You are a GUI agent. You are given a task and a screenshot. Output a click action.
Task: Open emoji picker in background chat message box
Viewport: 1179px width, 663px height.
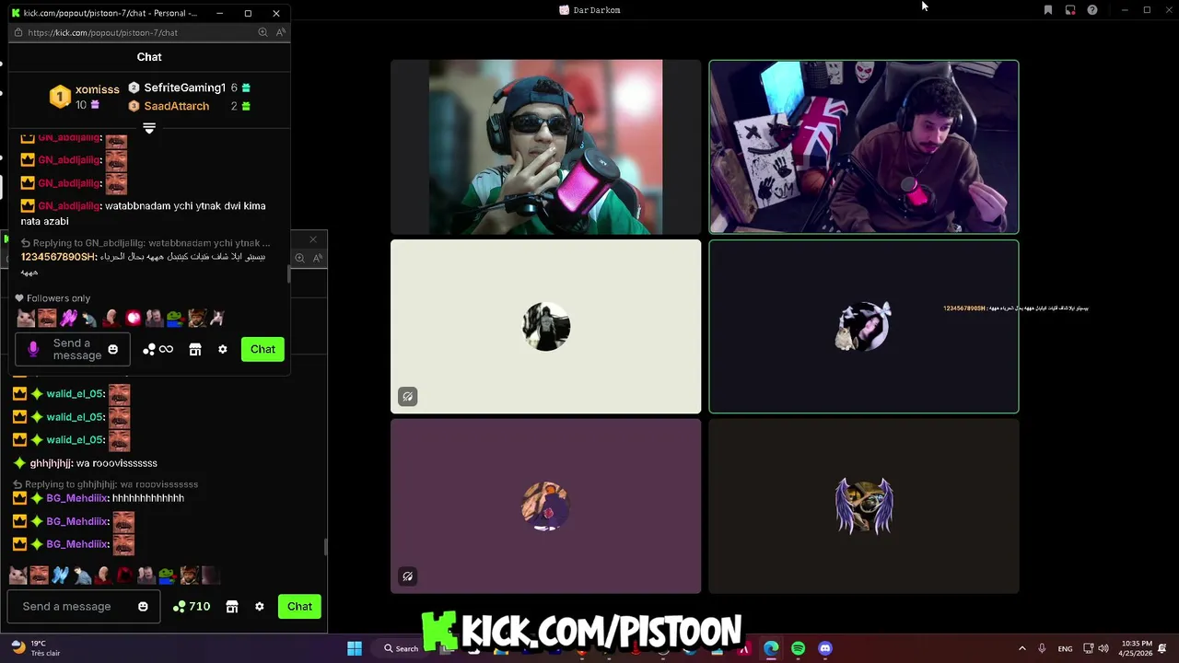click(x=143, y=606)
